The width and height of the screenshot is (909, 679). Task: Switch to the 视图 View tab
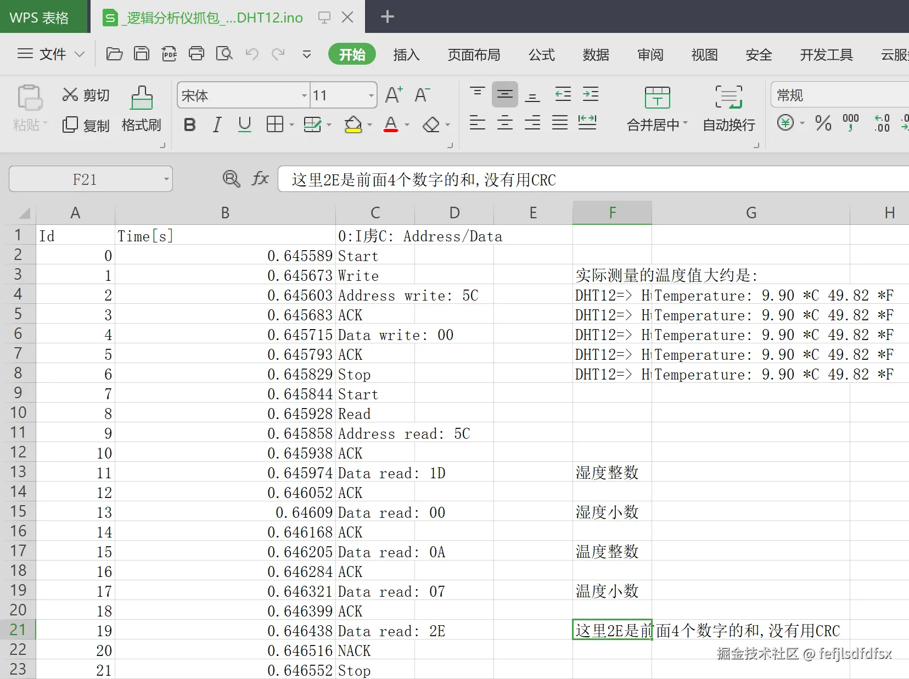(705, 54)
